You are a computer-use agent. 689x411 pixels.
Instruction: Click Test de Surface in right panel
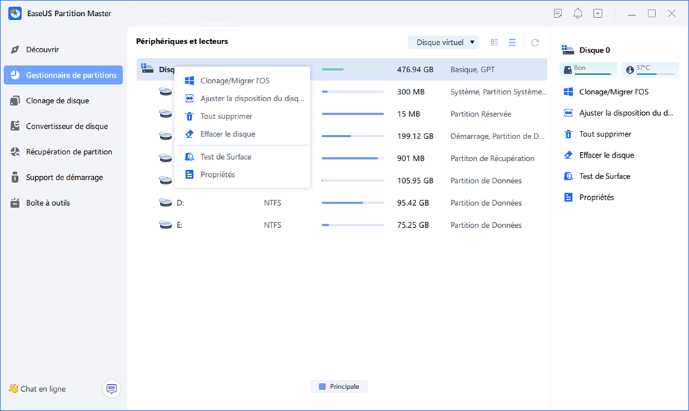click(x=597, y=176)
